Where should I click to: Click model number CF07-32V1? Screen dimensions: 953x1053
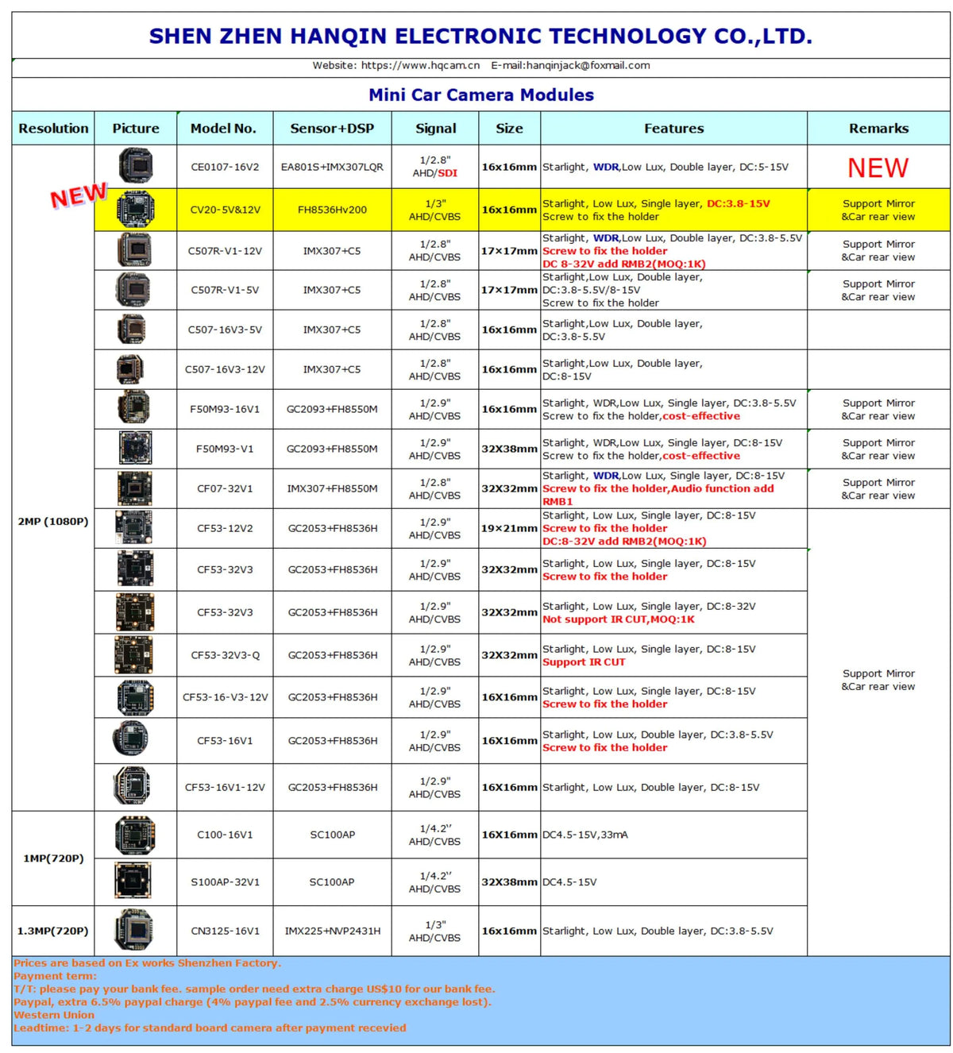pos(225,488)
